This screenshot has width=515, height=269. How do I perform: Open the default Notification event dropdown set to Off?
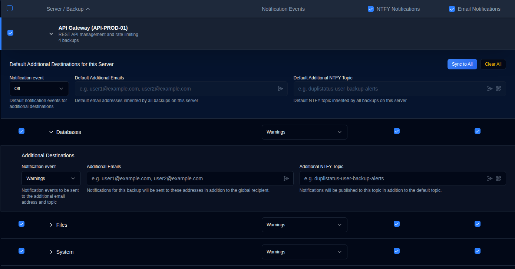pyautogui.click(x=39, y=89)
